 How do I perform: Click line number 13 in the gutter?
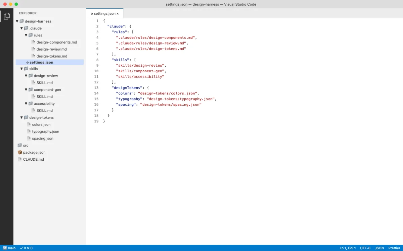96,88
